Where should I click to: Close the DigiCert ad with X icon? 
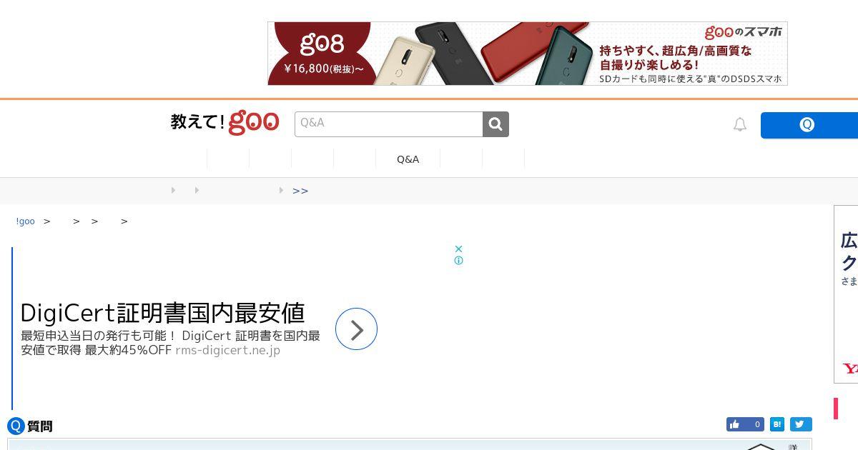458,249
